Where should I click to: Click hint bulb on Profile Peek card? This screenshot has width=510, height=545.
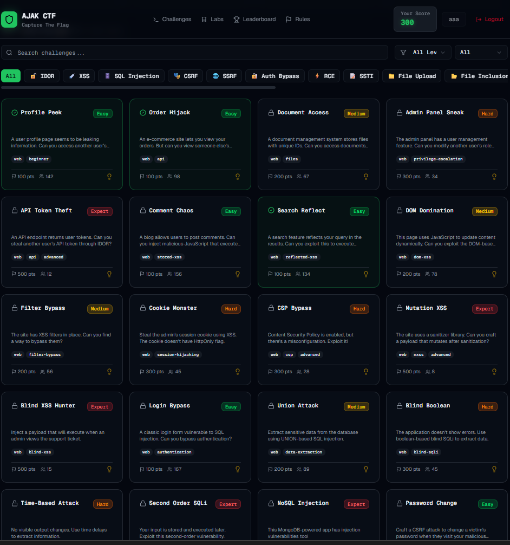pos(109,177)
